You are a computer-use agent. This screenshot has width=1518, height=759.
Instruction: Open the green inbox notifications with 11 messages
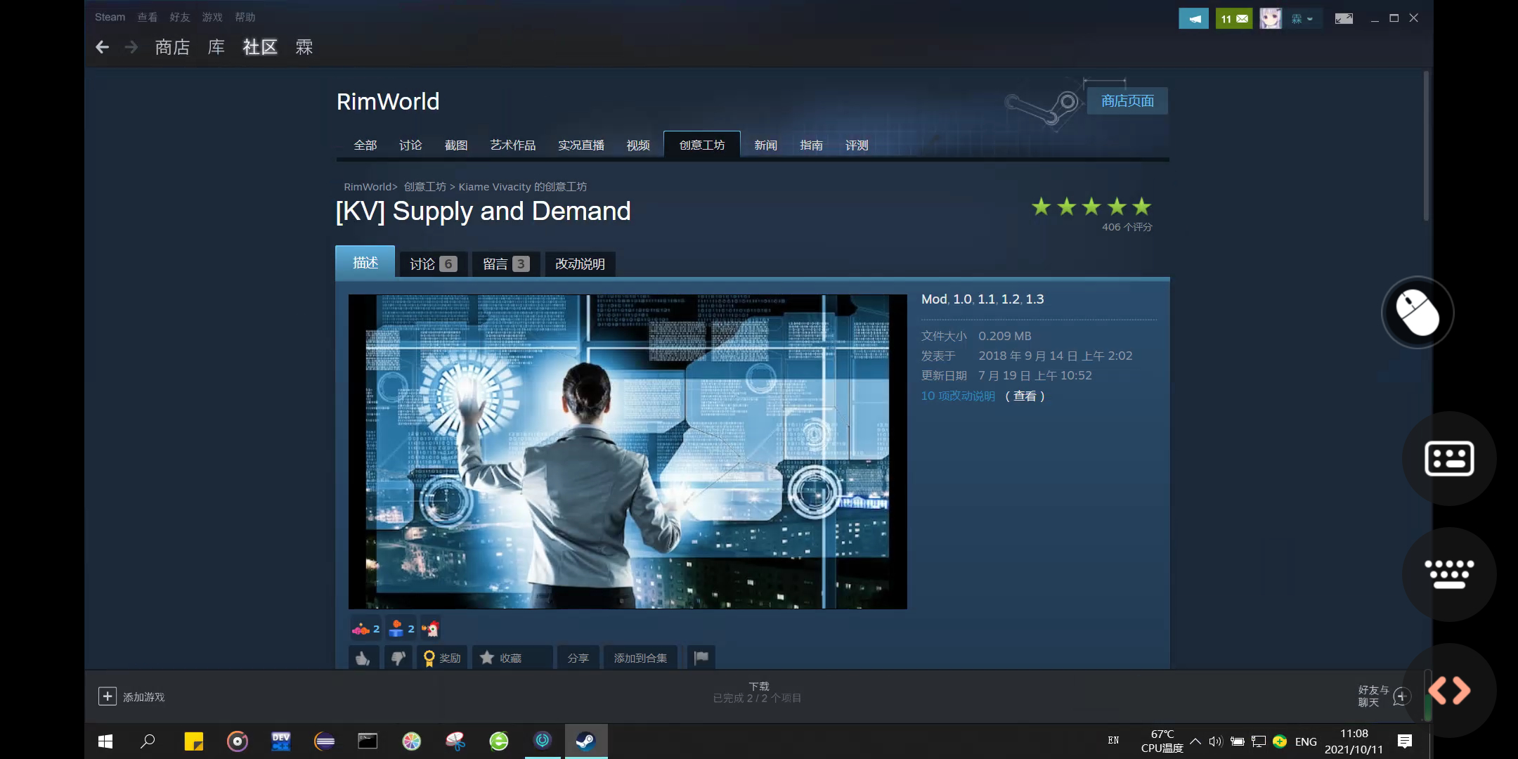coord(1234,19)
